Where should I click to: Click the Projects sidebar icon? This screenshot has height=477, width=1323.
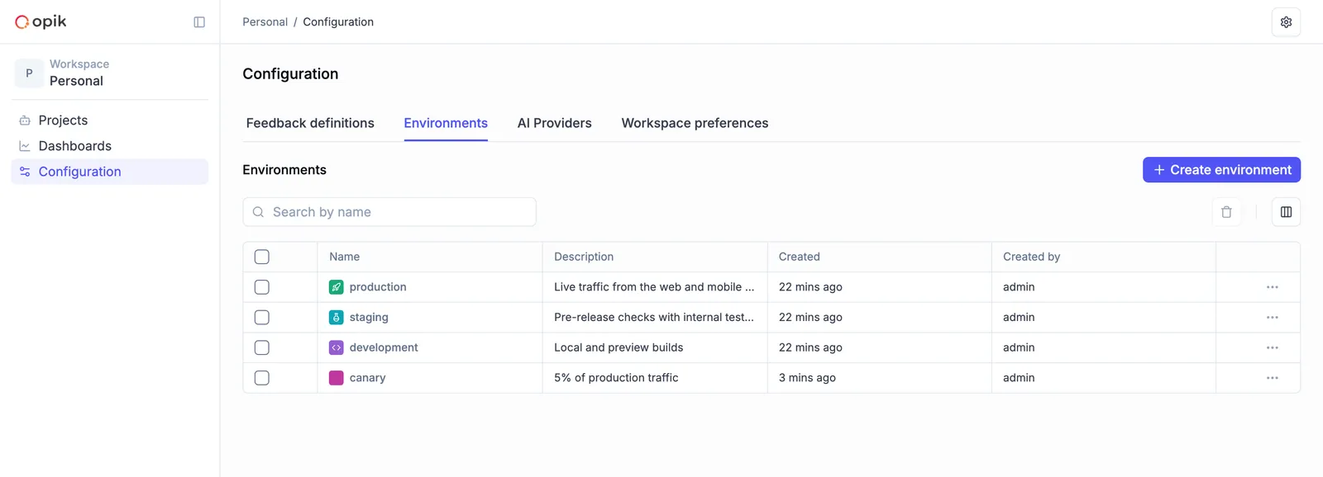(x=25, y=120)
